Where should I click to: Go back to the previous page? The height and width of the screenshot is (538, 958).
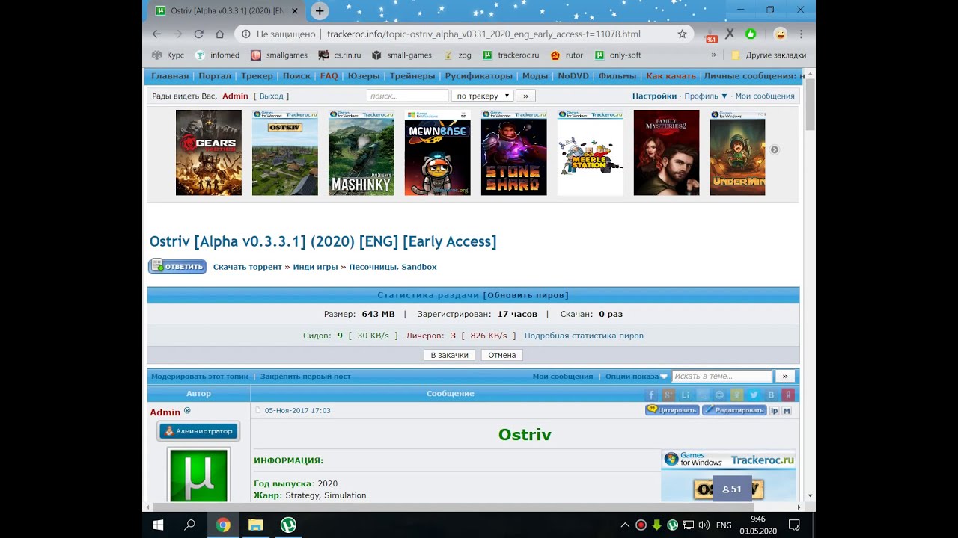156,34
